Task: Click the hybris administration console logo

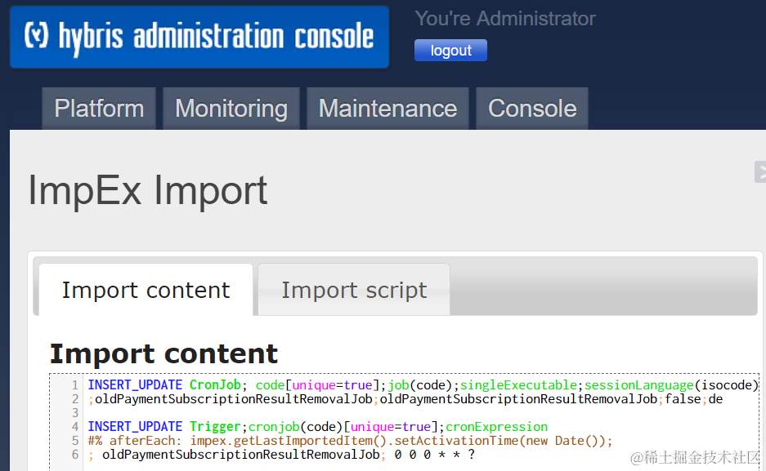Action: [199, 37]
